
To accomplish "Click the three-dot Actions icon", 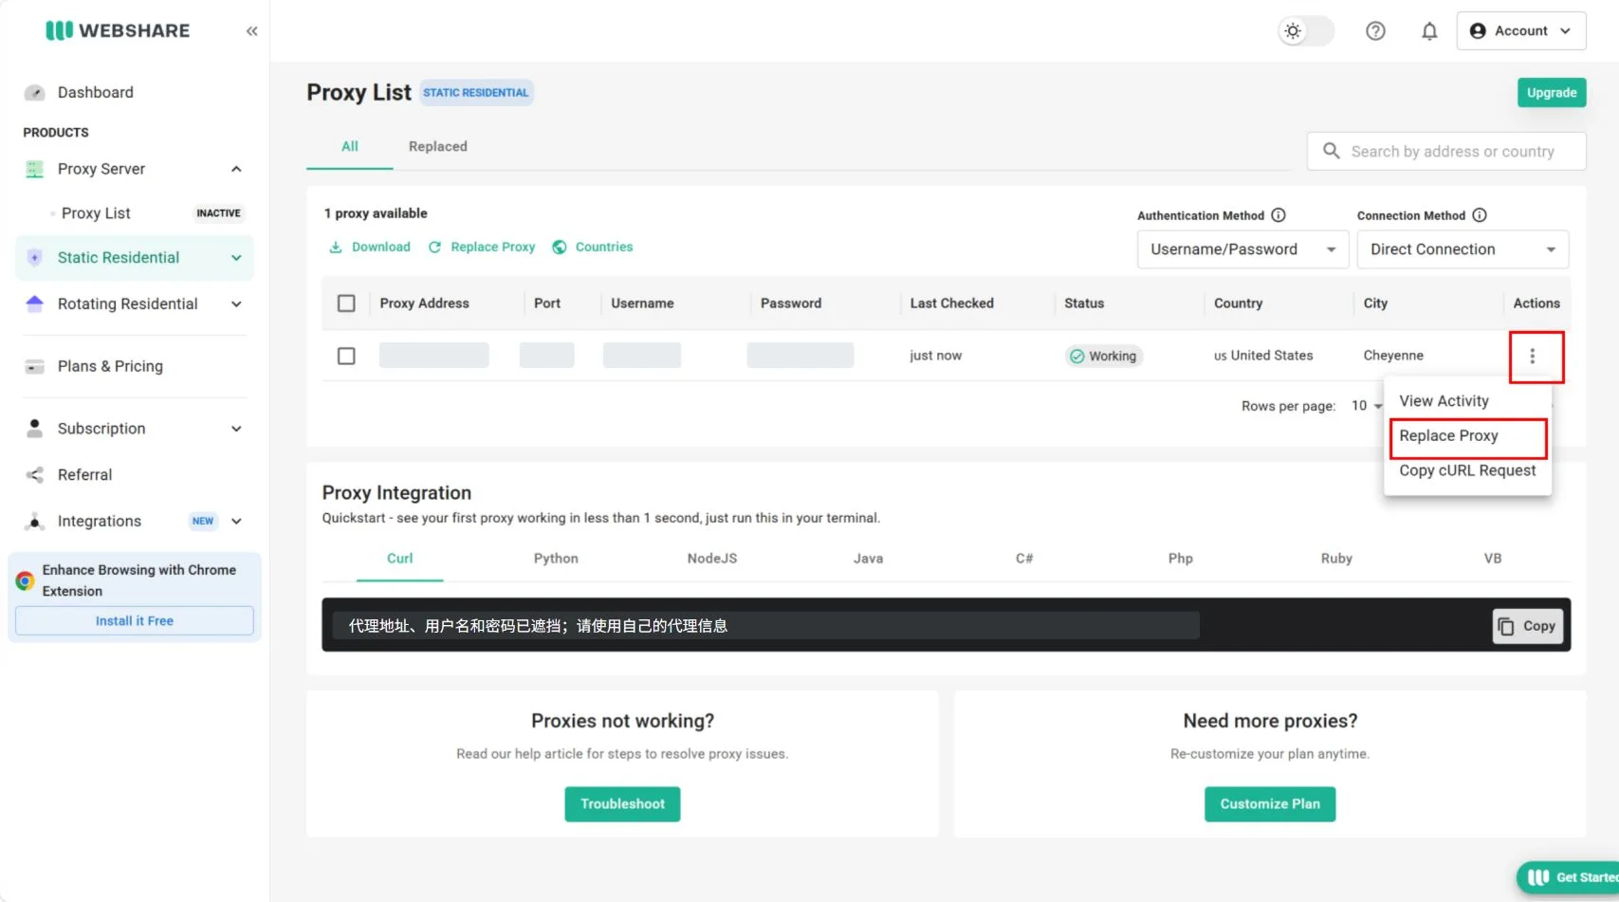I will point(1532,356).
